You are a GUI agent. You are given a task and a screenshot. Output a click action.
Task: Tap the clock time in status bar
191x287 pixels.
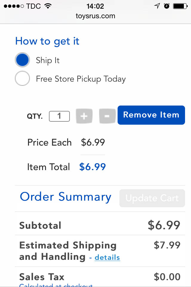[95, 6]
